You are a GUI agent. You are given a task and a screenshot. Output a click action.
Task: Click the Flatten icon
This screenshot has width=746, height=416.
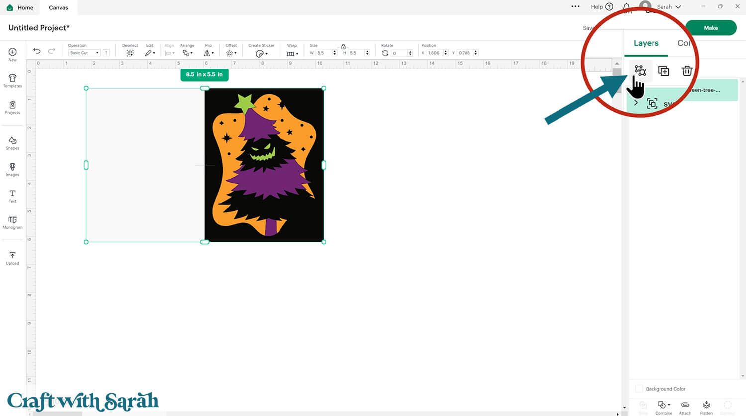tap(706, 405)
